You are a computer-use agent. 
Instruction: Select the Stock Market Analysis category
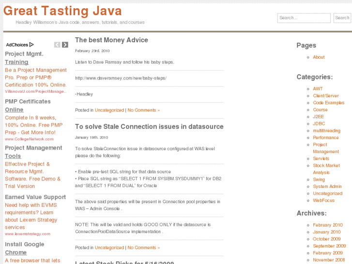click(x=326, y=169)
